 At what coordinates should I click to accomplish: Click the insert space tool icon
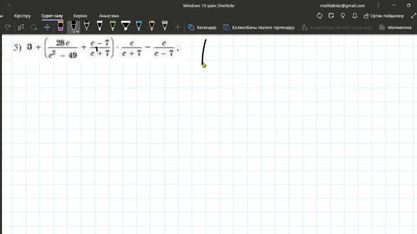pos(47,27)
